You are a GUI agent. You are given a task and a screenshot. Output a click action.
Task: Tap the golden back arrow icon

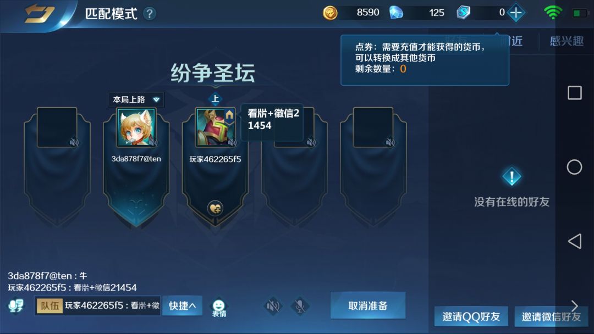[39, 13]
